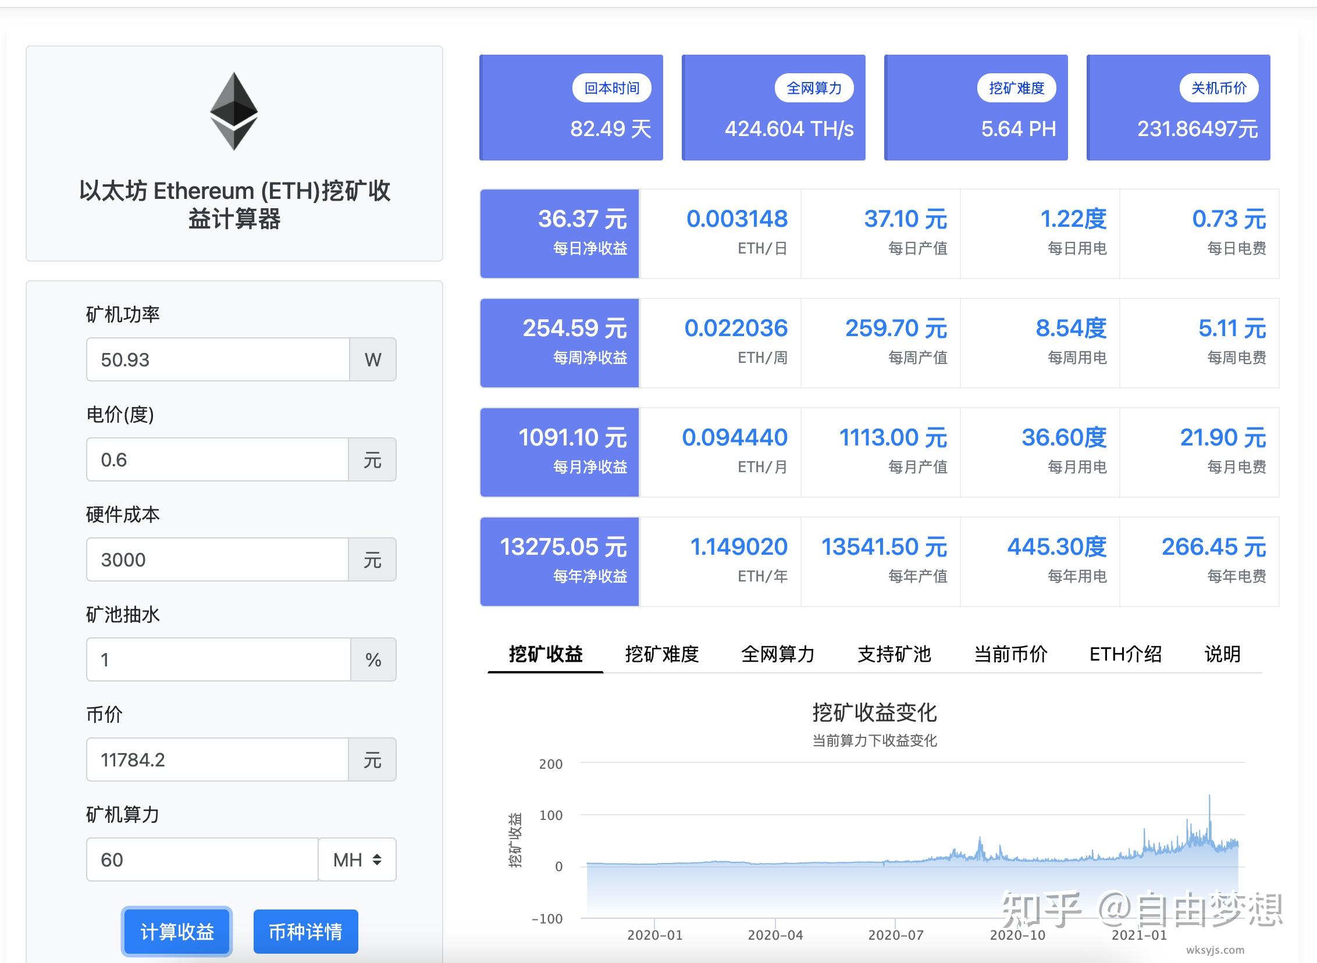Click the 0.003148 ETH/日 value
1317x963 pixels.
pos(737,219)
